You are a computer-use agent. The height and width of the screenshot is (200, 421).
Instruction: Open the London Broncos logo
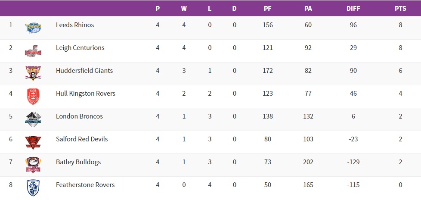click(x=33, y=119)
